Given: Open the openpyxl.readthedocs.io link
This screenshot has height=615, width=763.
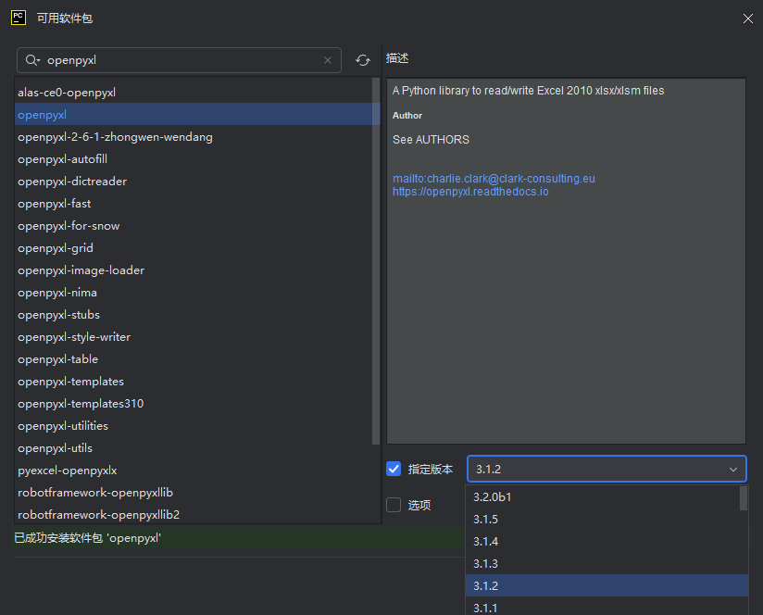Looking at the screenshot, I should (470, 192).
